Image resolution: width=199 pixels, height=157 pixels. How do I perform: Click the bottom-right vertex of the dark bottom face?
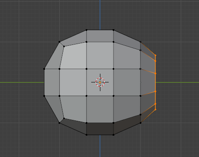[113, 135]
